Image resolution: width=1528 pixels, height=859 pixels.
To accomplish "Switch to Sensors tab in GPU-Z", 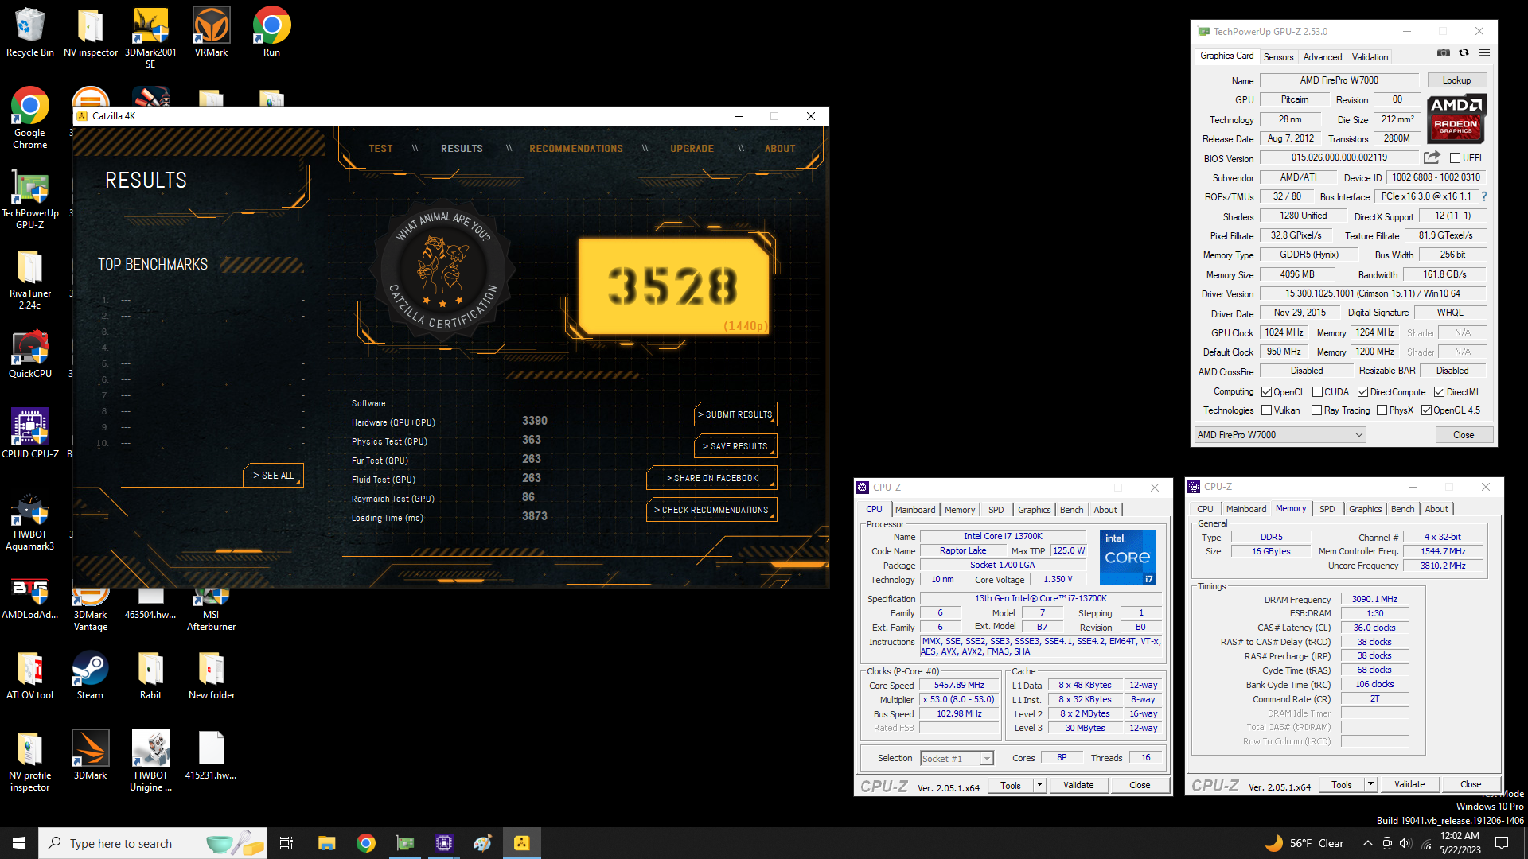I will [x=1278, y=57].
